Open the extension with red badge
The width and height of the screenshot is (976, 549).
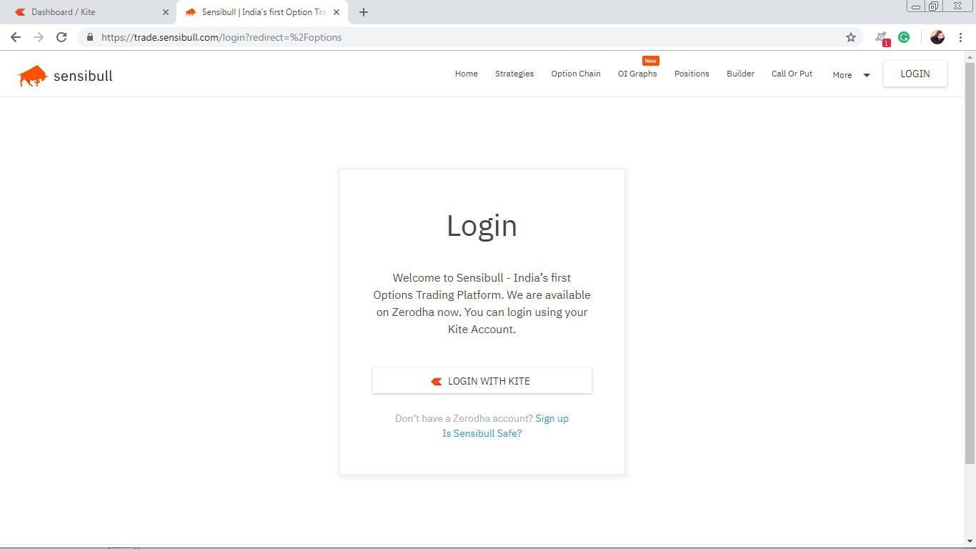tap(882, 38)
